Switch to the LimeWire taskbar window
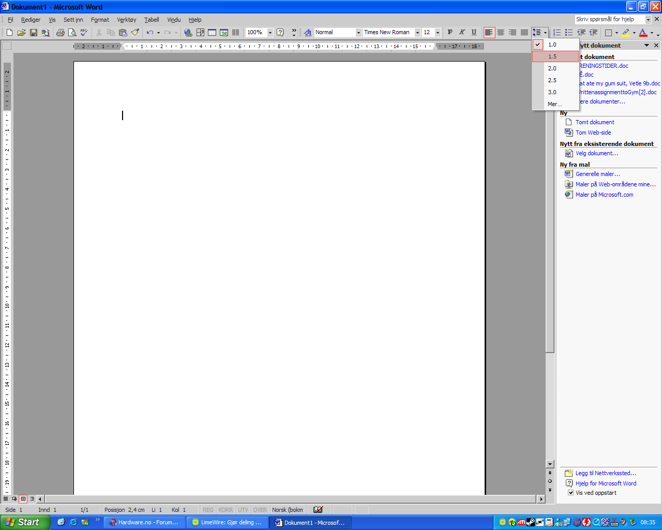Screen dimensions: 662x530 pyautogui.click(x=228, y=522)
